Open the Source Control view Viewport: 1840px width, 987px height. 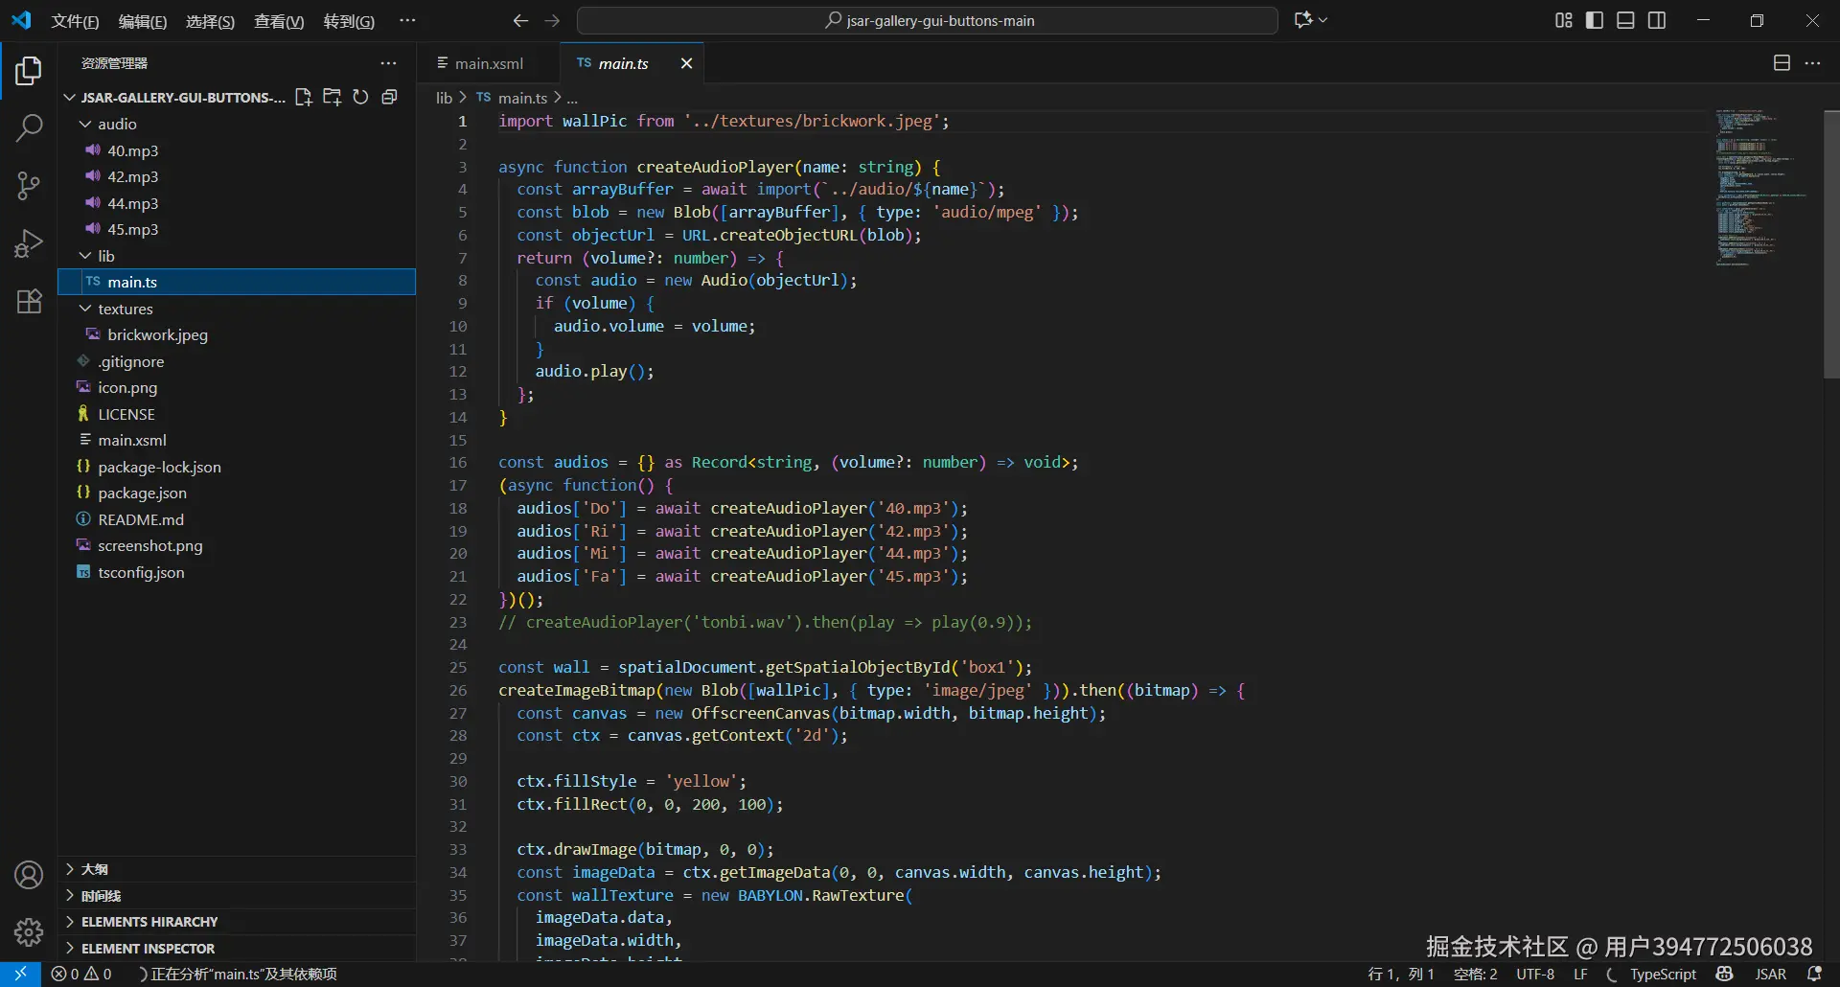coord(29,186)
